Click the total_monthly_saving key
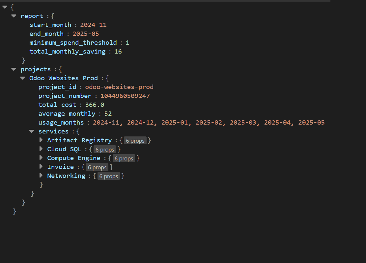Image resolution: width=366 pixels, height=263 pixels. coord(67,52)
